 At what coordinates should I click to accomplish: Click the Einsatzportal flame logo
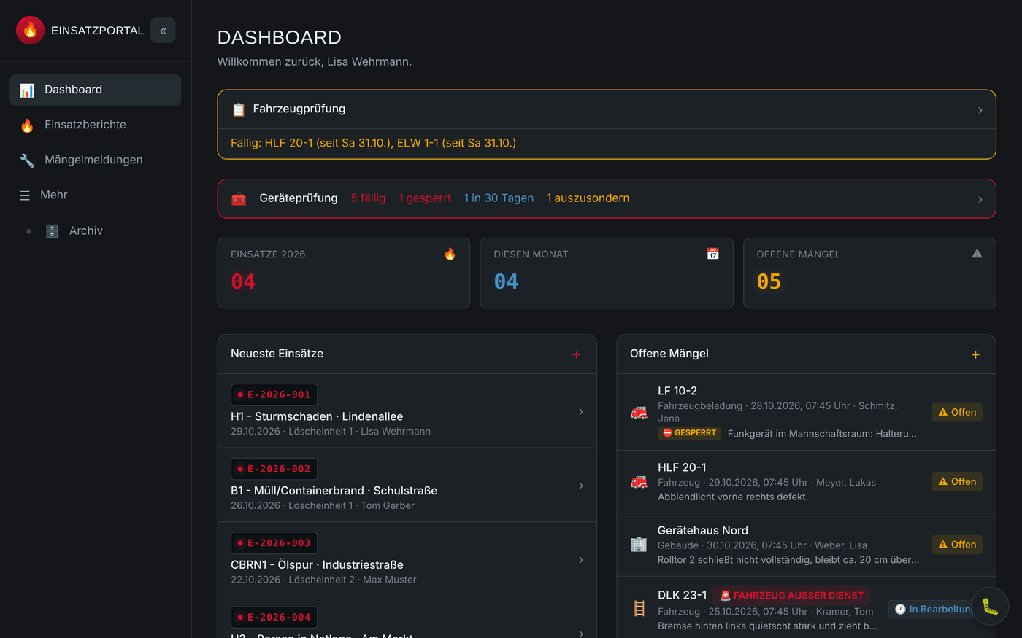pyautogui.click(x=30, y=31)
